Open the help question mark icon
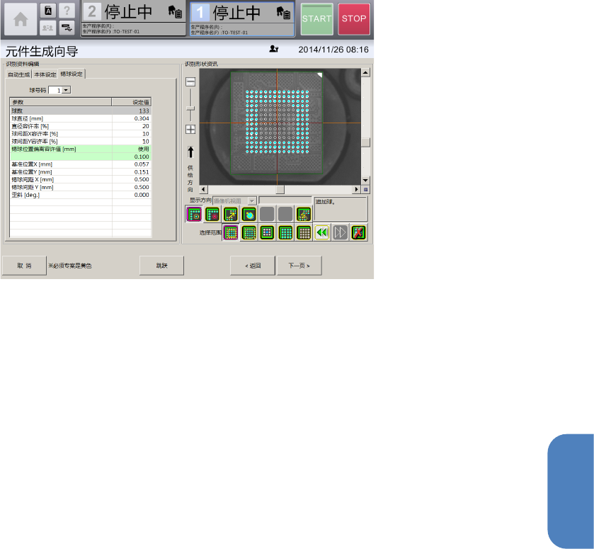Viewport: 594px width, 549px height. [67, 11]
